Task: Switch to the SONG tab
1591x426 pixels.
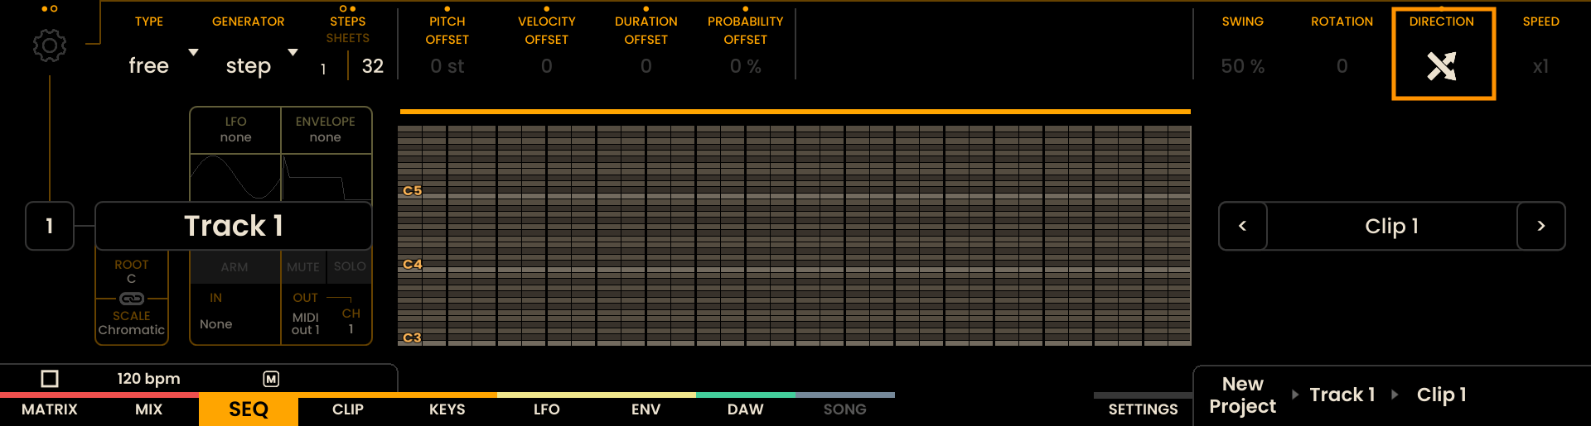Action: [x=845, y=409]
